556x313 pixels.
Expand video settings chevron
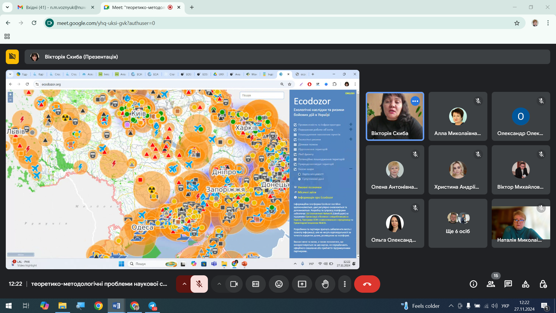click(219, 284)
